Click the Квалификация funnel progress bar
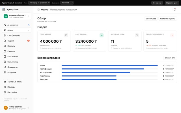181x113 pixels. pos(110,69)
